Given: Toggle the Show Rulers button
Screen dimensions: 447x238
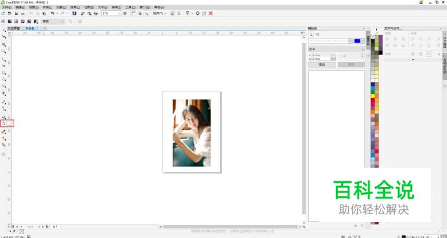Looking at the screenshot, I should [134, 14].
